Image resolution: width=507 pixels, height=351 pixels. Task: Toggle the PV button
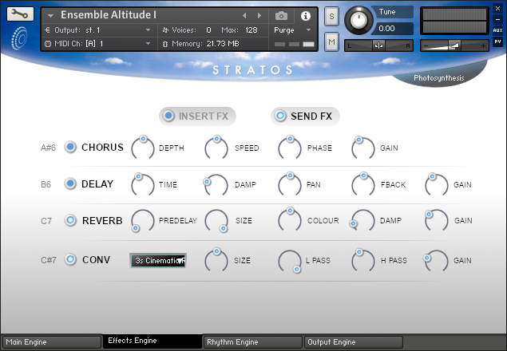click(497, 41)
